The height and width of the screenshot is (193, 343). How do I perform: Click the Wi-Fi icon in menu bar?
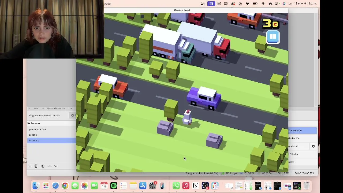point(263,3)
